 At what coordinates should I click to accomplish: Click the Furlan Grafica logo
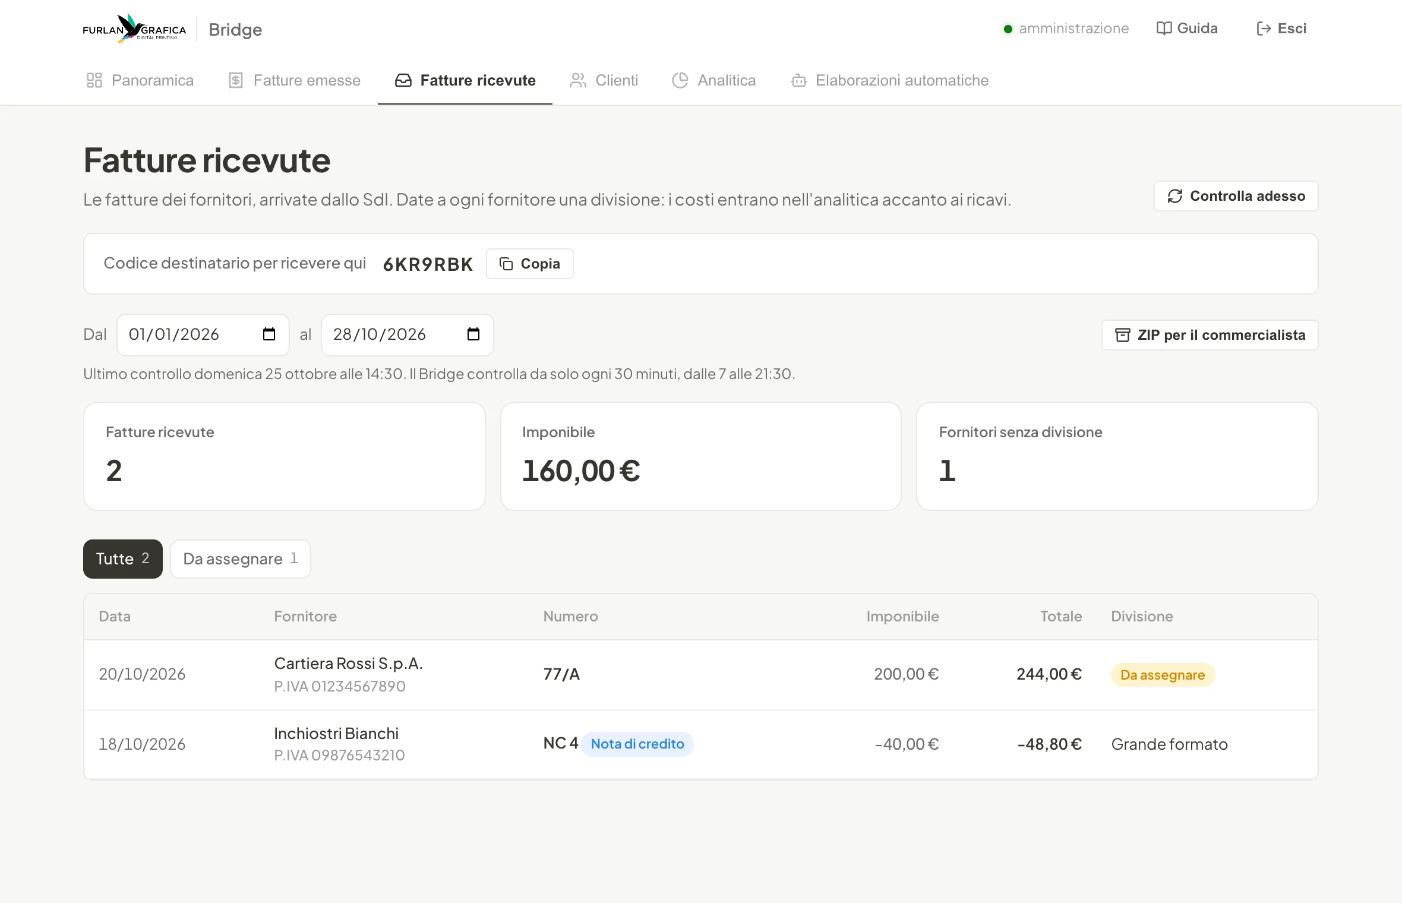[134, 29]
